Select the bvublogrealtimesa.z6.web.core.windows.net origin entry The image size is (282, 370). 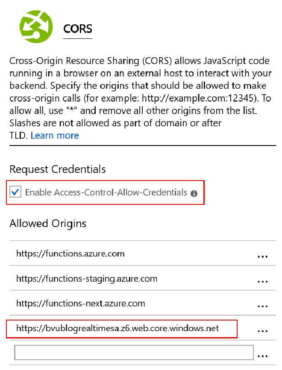click(x=117, y=328)
